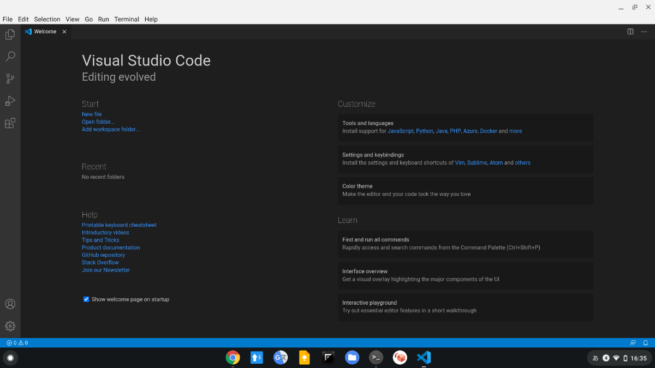Open the Explorer view in activity bar
Viewport: 655px width, 368px height.
click(x=10, y=34)
